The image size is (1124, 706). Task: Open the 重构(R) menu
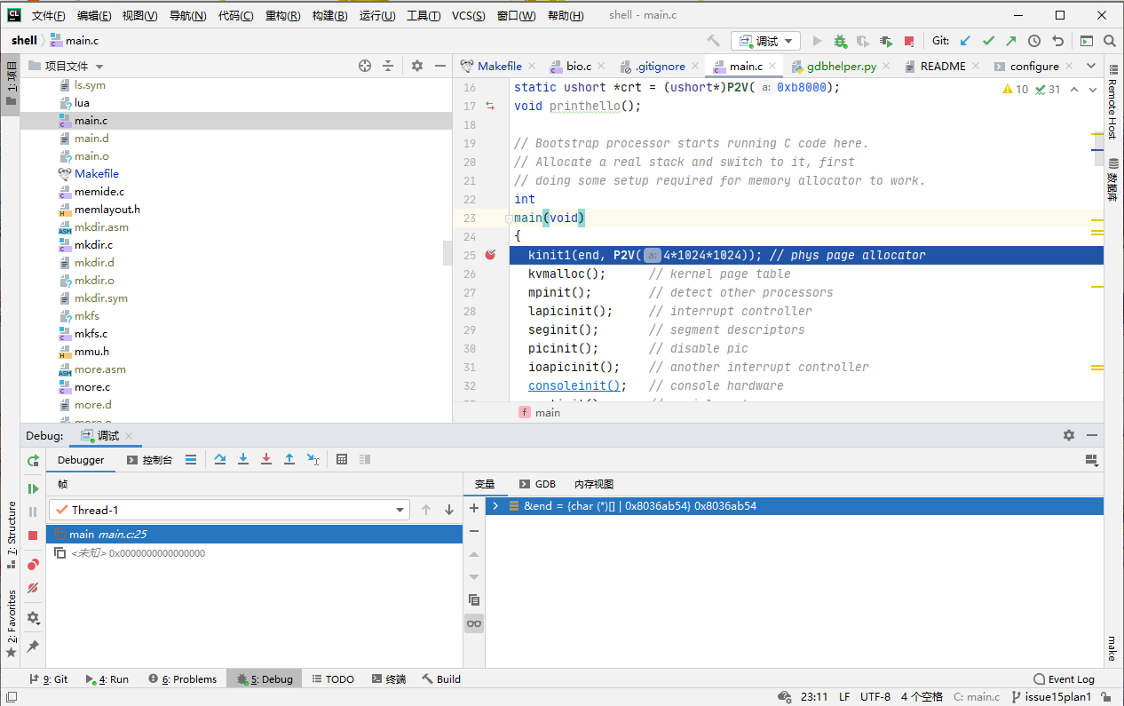click(x=282, y=16)
